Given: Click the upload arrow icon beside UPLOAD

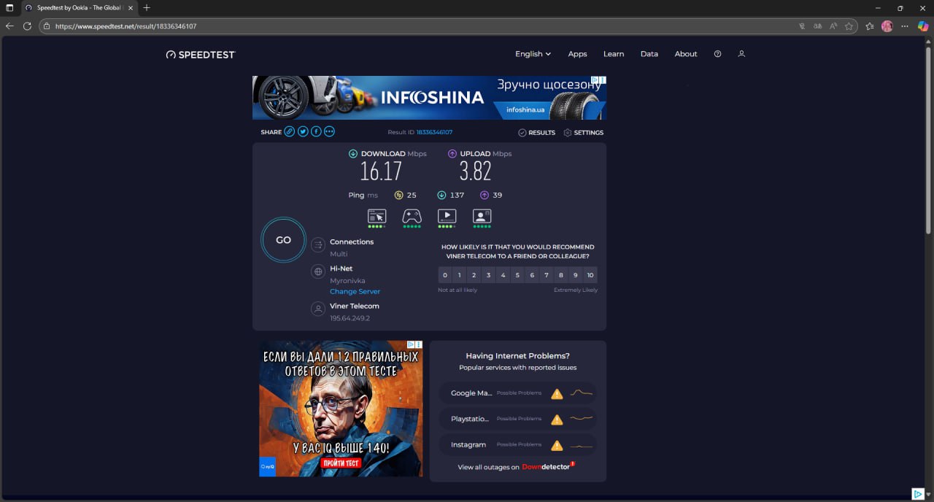Looking at the screenshot, I should (452, 154).
